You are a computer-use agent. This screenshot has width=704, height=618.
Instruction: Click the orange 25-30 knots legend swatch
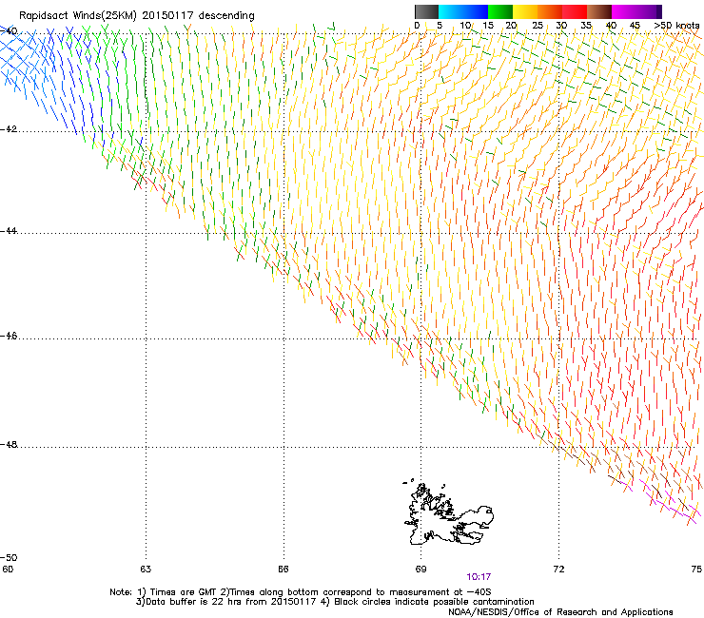[550, 11]
